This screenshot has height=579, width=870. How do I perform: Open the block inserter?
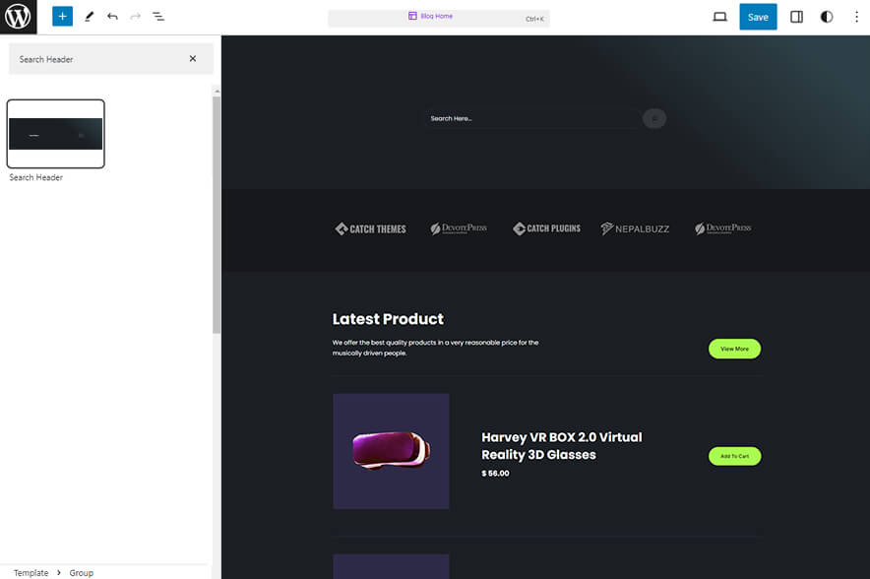click(x=61, y=16)
